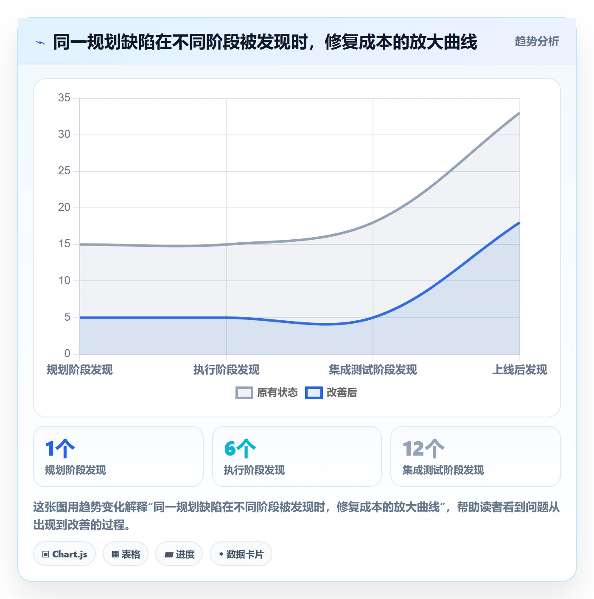Click the y-axis value 5
Image resolution: width=594 pixels, height=599 pixels.
tap(67, 317)
